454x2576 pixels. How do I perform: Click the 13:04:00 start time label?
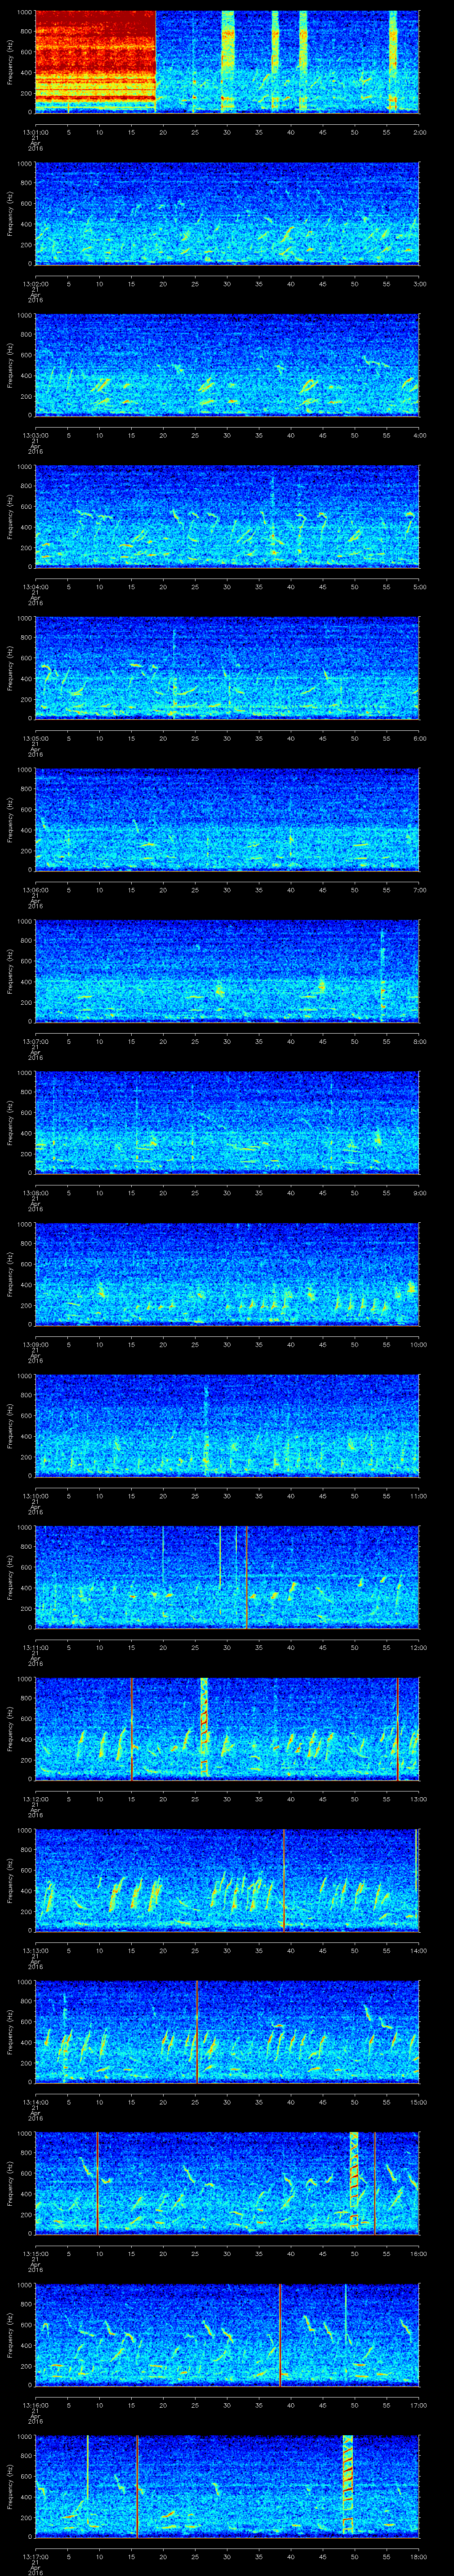(35, 586)
